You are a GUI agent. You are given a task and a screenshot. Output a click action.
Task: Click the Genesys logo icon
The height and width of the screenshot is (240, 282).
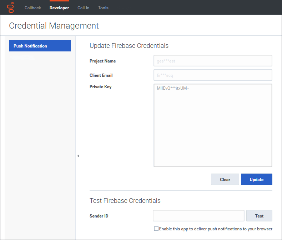pos(11,7)
